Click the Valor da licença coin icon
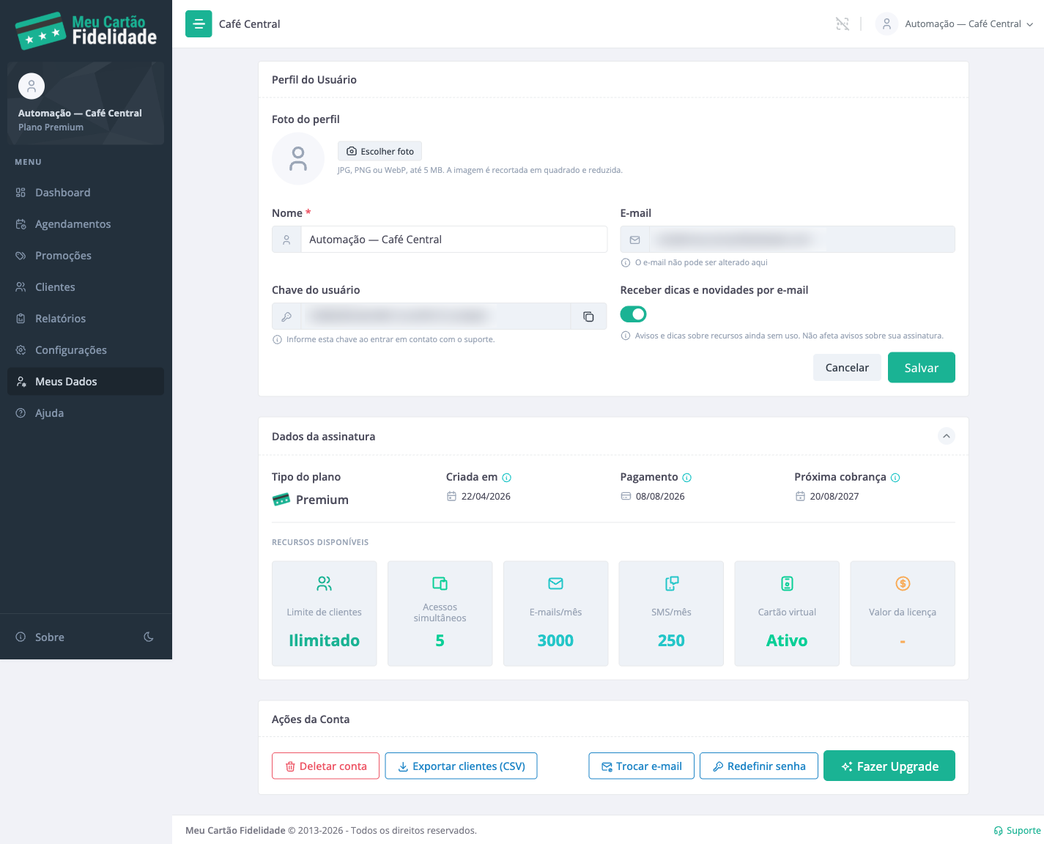 (903, 584)
